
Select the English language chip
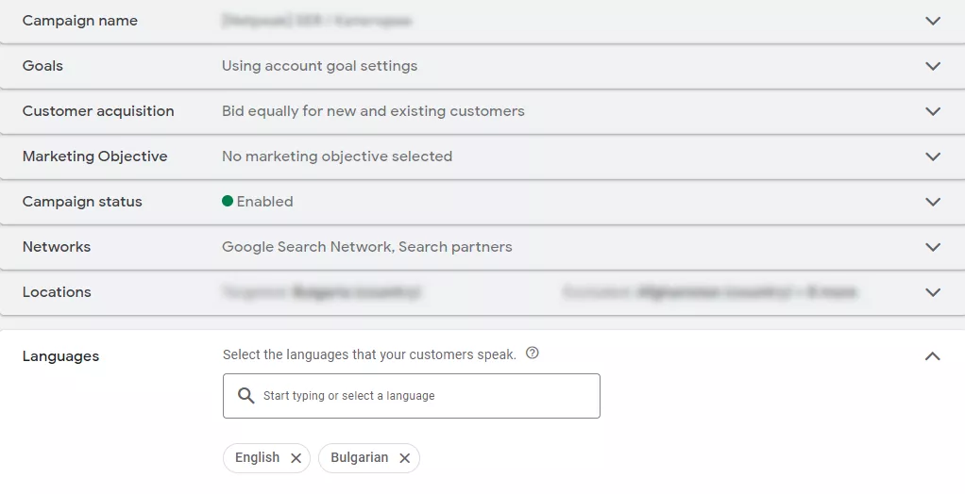coord(257,458)
